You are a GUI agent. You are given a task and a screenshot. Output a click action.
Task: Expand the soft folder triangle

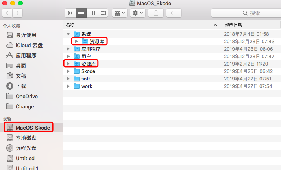point(68,79)
